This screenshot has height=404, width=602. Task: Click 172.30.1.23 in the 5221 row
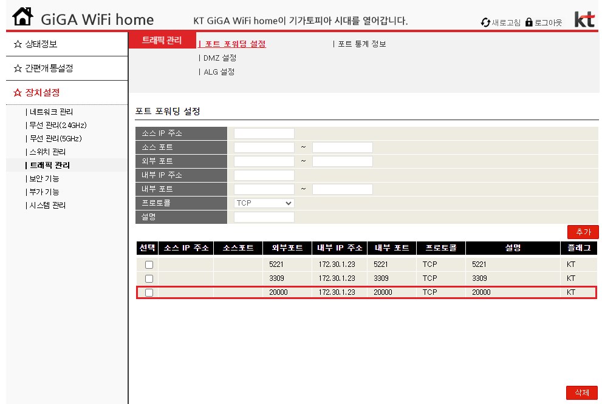(337, 264)
